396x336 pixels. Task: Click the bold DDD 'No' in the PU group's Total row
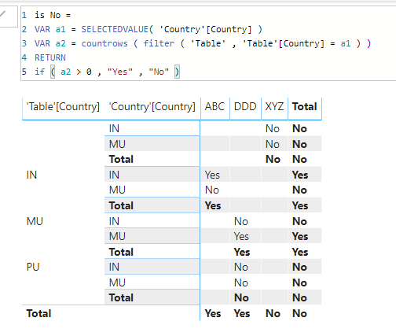(x=241, y=297)
